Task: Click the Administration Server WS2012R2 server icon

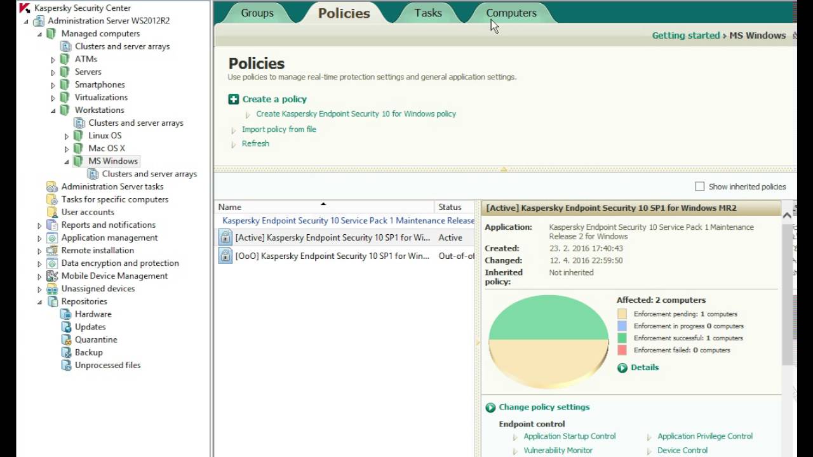Action: click(39, 21)
